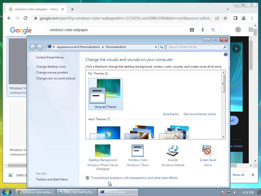Select the Windows 7 Aero theme thumbnail
The image size is (261, 196).
tap(105, 132)
